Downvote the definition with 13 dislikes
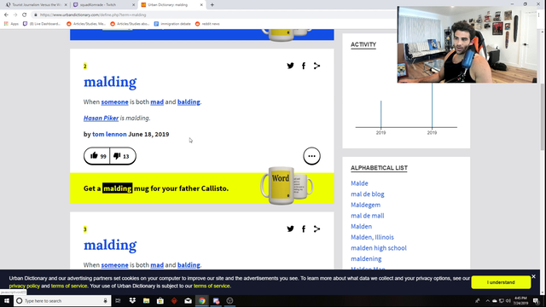This screenshot has height=307, width=546. click(x=123, y=156)
